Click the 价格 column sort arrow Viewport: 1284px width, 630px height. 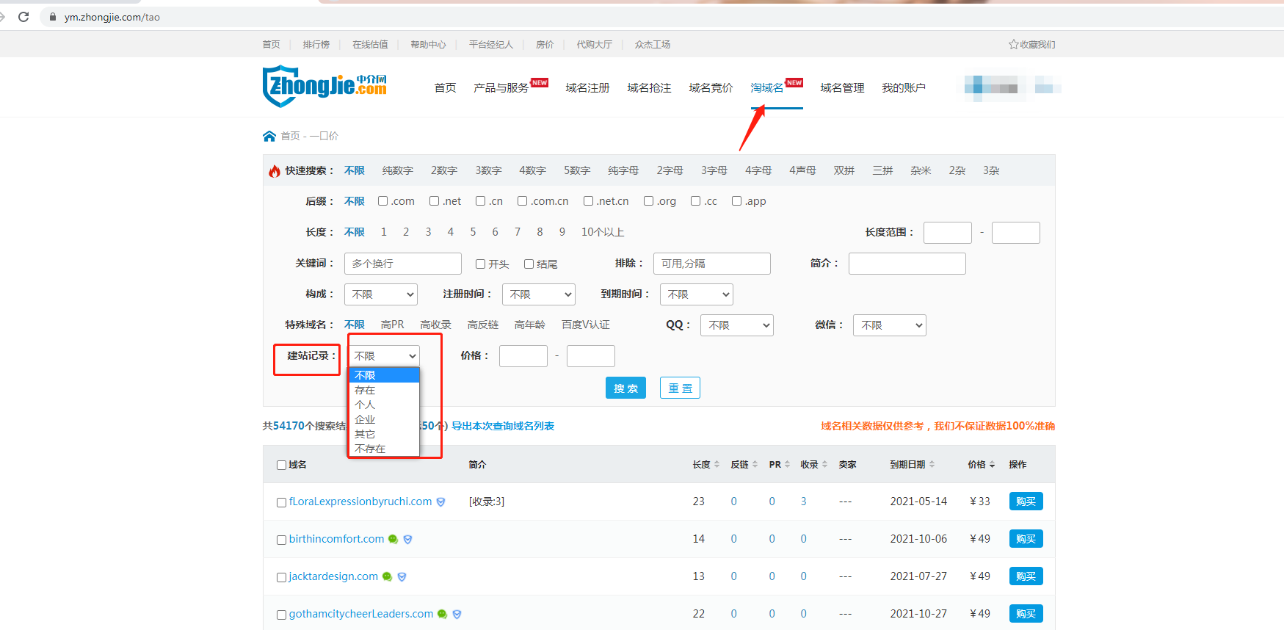click(x=992, y=465)
